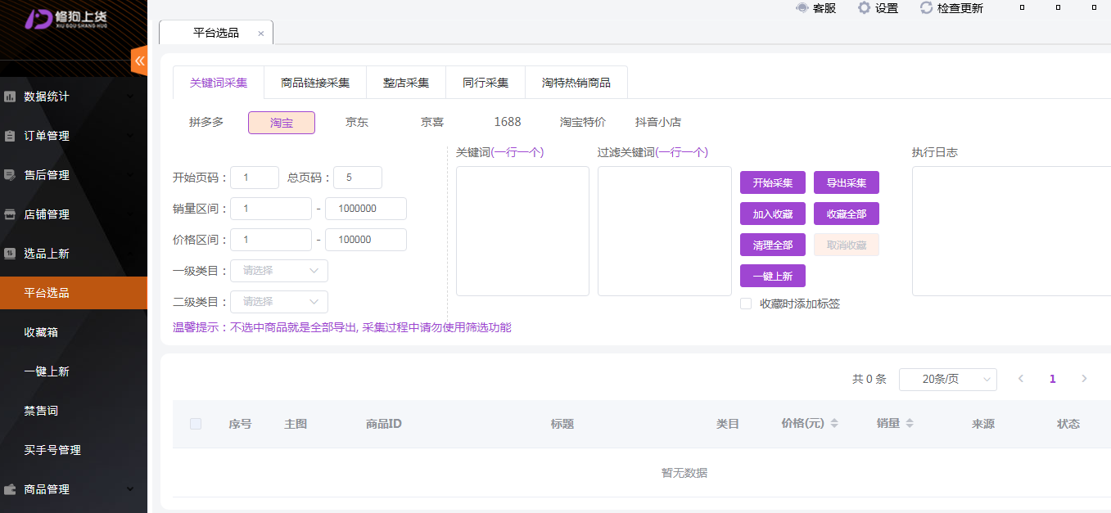Select the 京东 platform option
Image resolution: width=1111 pixels, height=513 pixels.
pyautogui.click(x=357, y=122)
